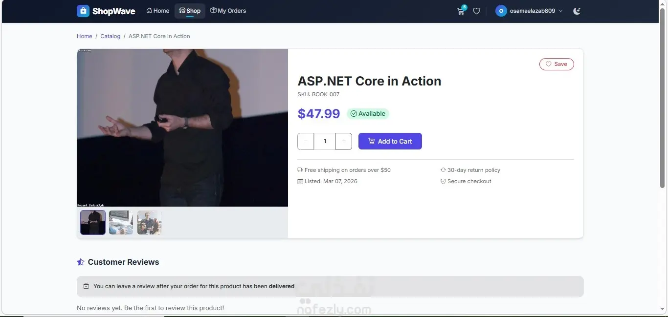
Task: Click the page vertical scrollbar
Action: point(663,98)
